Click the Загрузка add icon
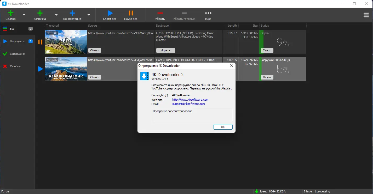The image size is (373, 194). pos(40,13)
